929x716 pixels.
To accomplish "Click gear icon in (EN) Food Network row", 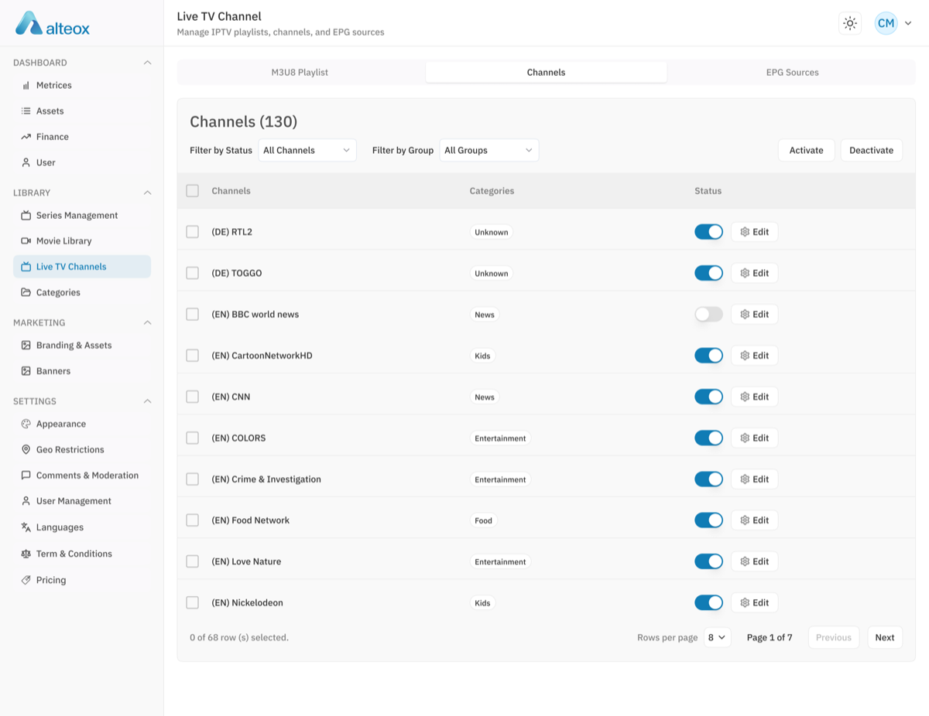I will (745, 520).
